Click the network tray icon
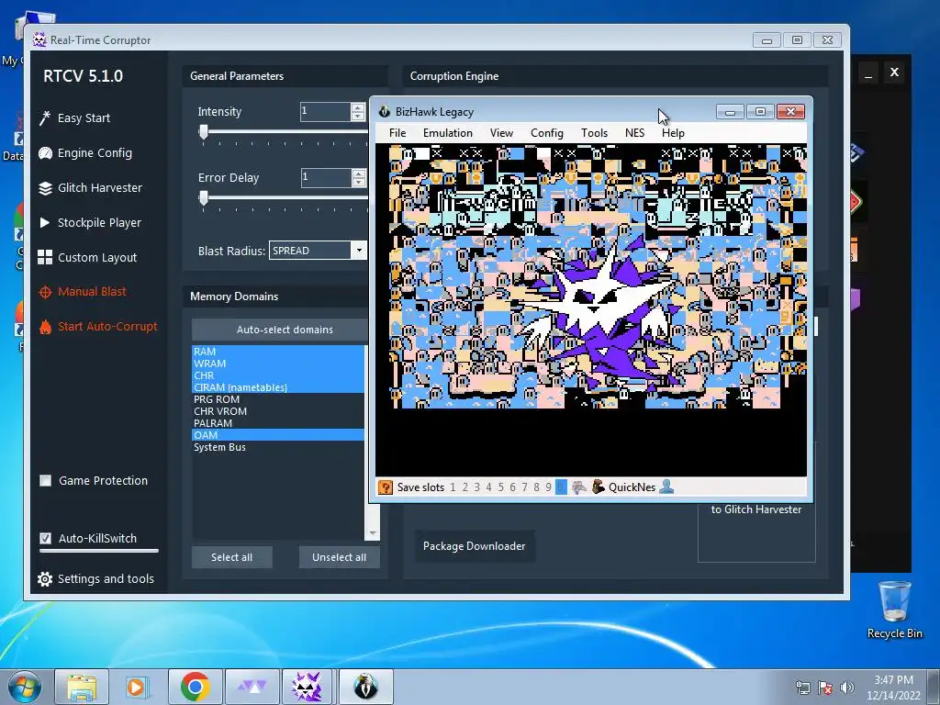940x705 pixels. click(802, 688)
